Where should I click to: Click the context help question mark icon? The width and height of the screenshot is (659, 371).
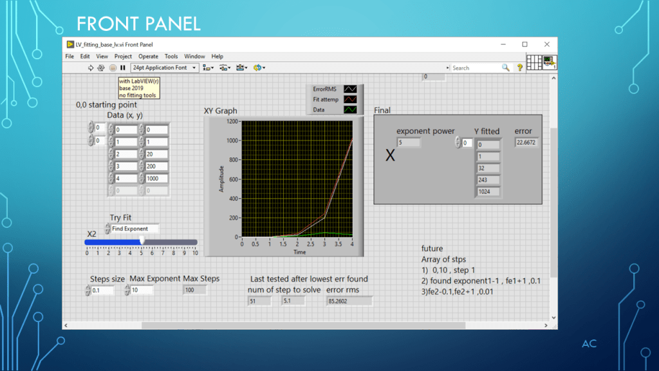(520, 68)
